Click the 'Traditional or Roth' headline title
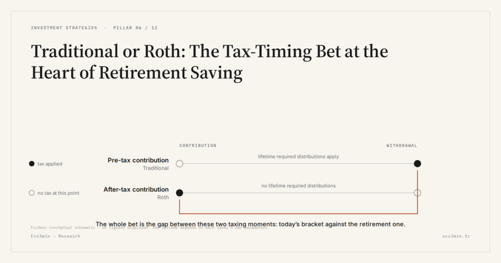Image resolution: width=501 pixels, height=263 pixels. coord(209,62)
